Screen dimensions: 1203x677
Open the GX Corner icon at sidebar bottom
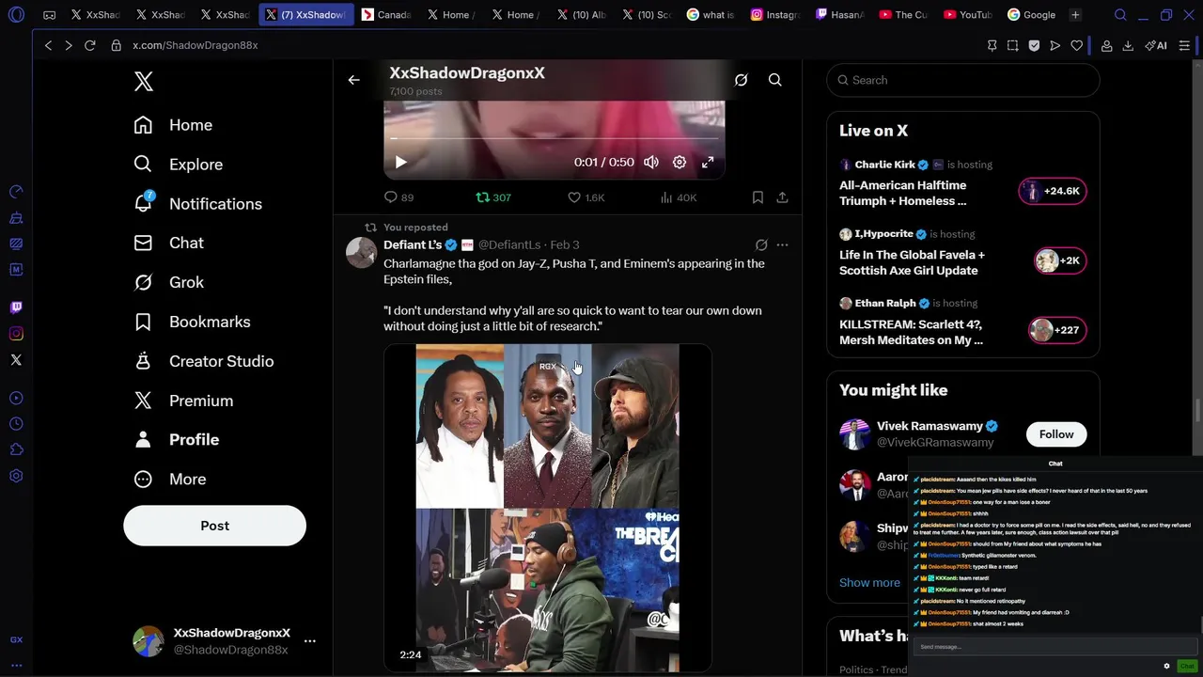[x=16, y=640]
